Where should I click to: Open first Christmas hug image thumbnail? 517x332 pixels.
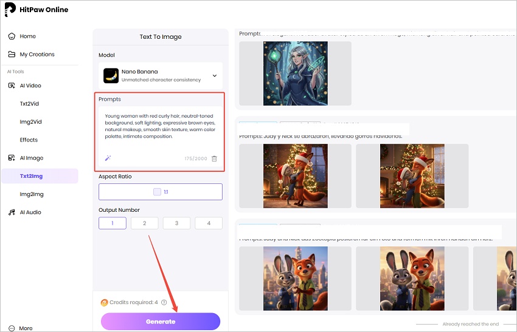pos(296,176)
